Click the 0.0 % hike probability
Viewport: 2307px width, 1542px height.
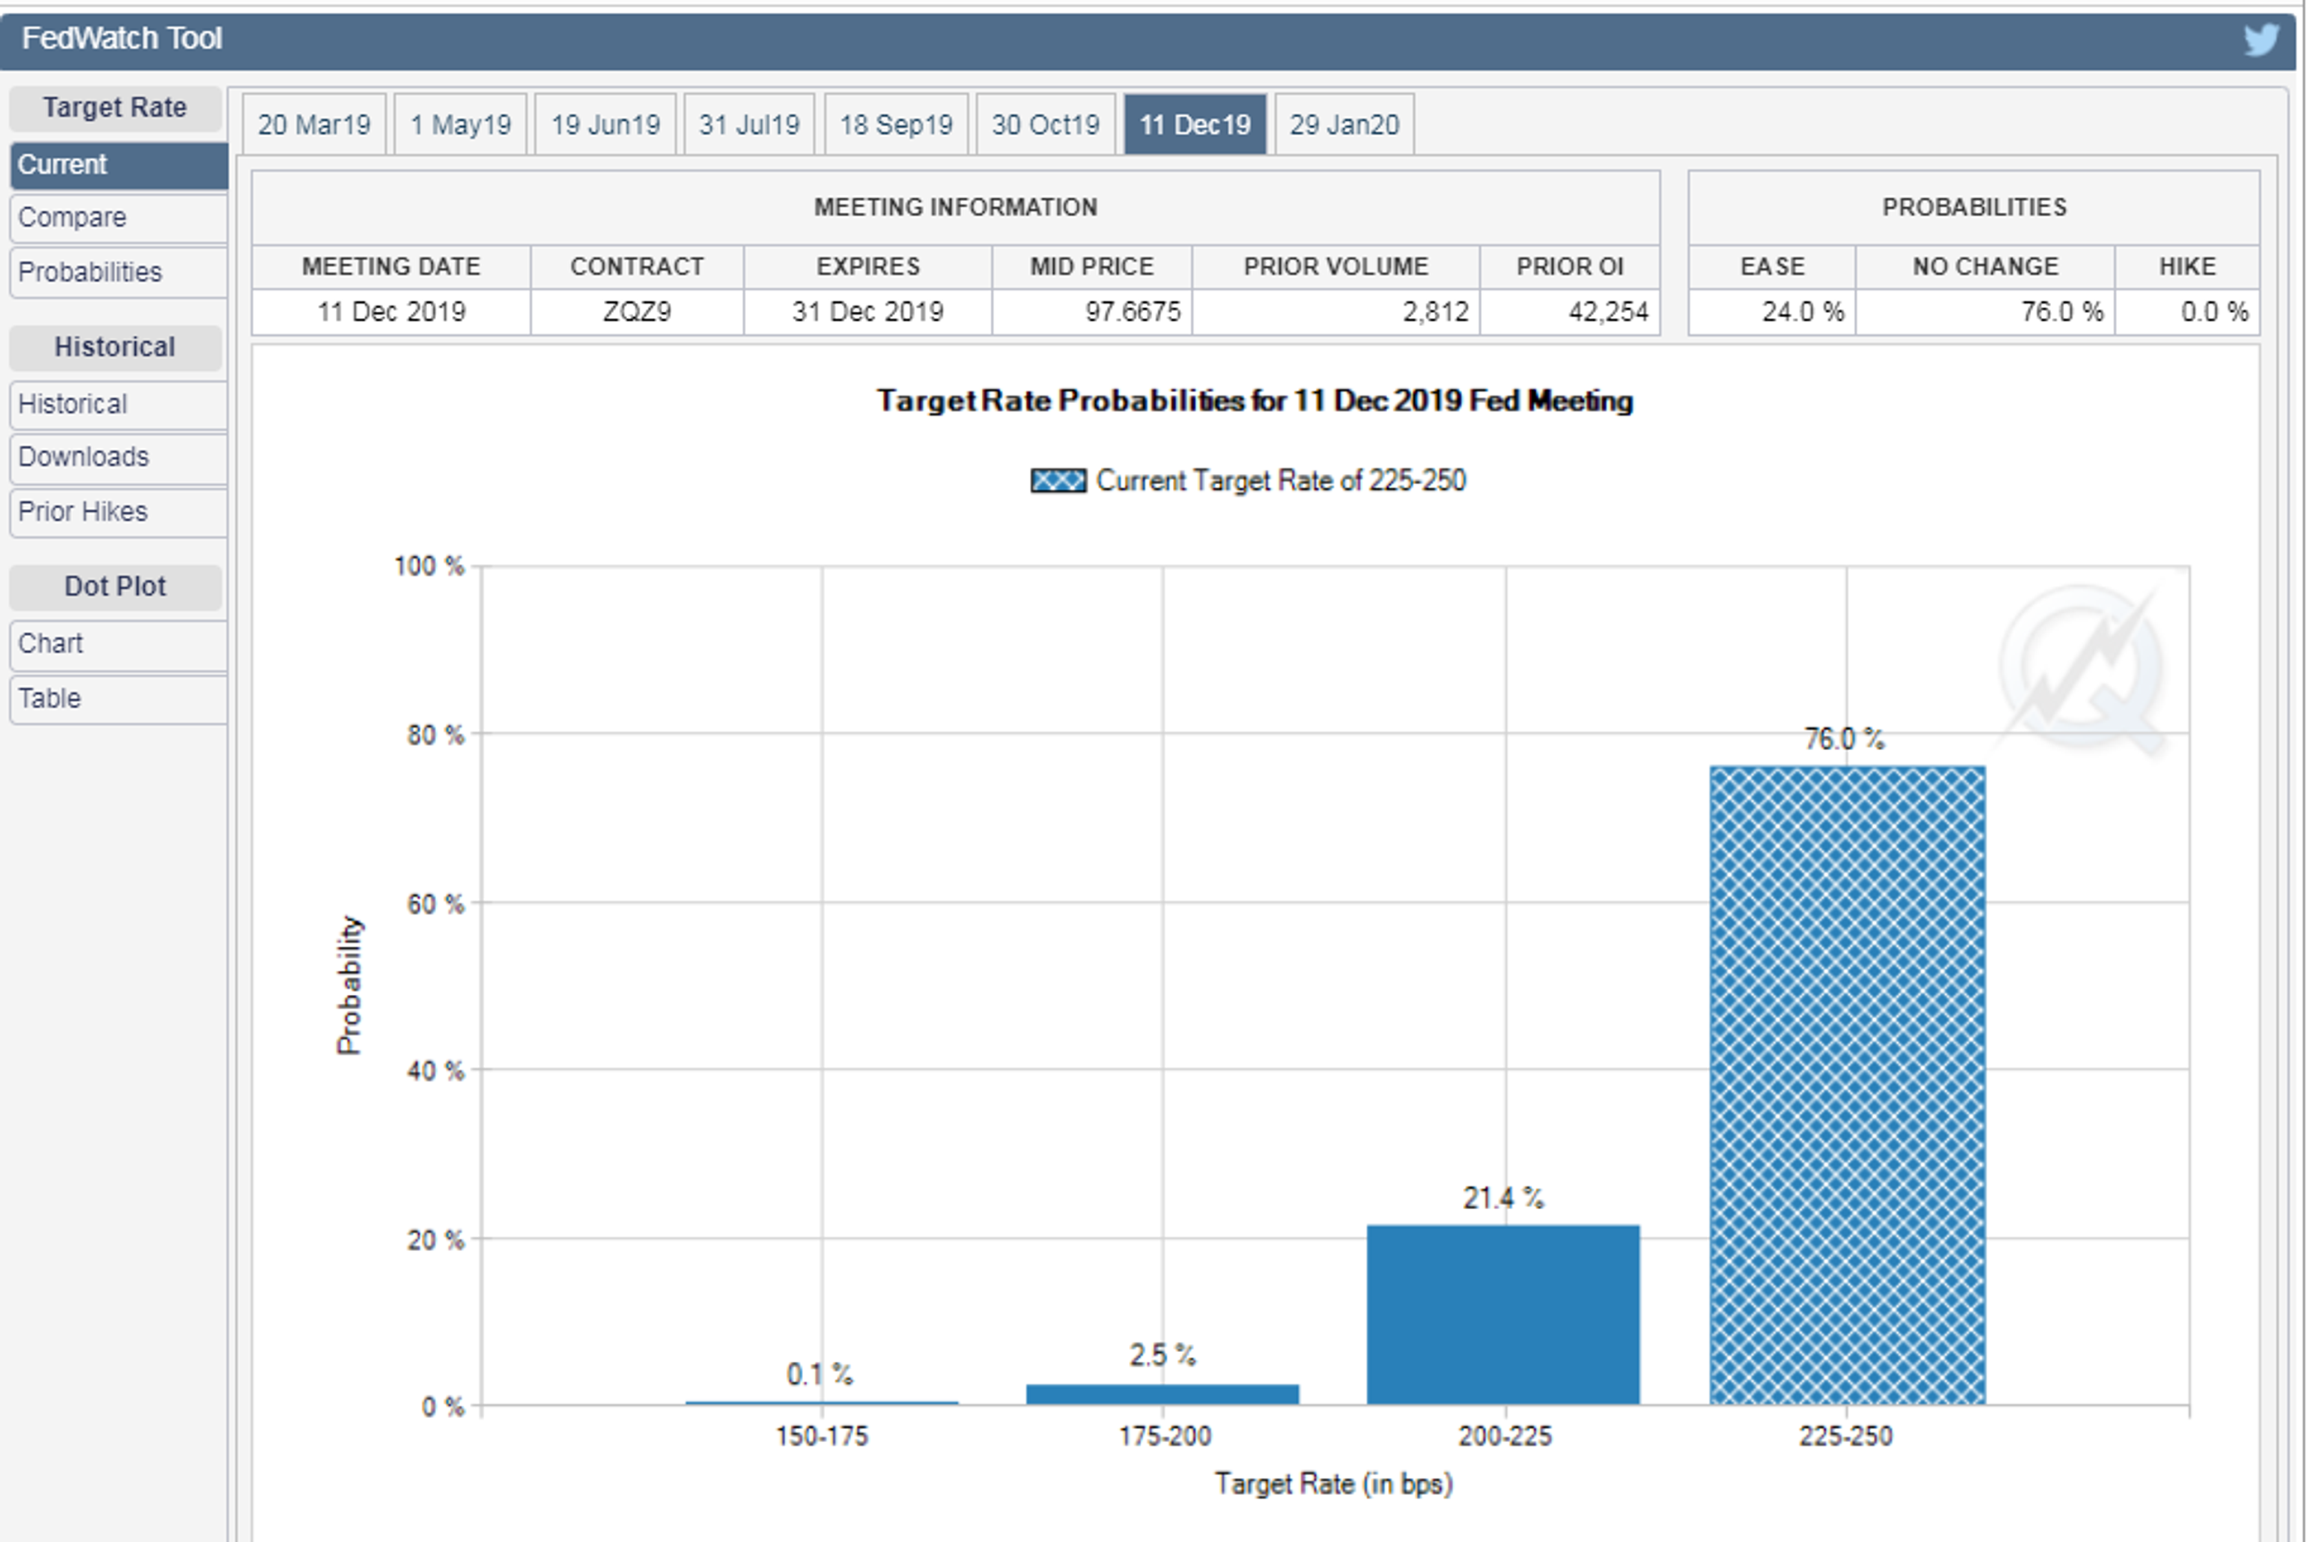point(2214,313)
